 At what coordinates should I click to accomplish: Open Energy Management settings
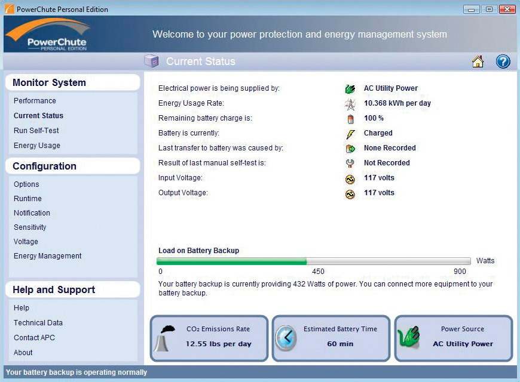[47, 256]
